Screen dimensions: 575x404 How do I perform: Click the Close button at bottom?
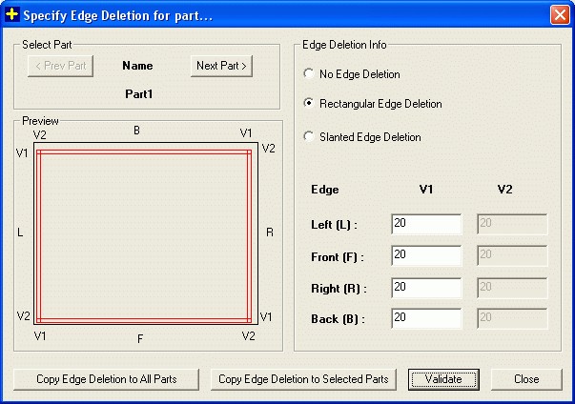pos(526,379)
